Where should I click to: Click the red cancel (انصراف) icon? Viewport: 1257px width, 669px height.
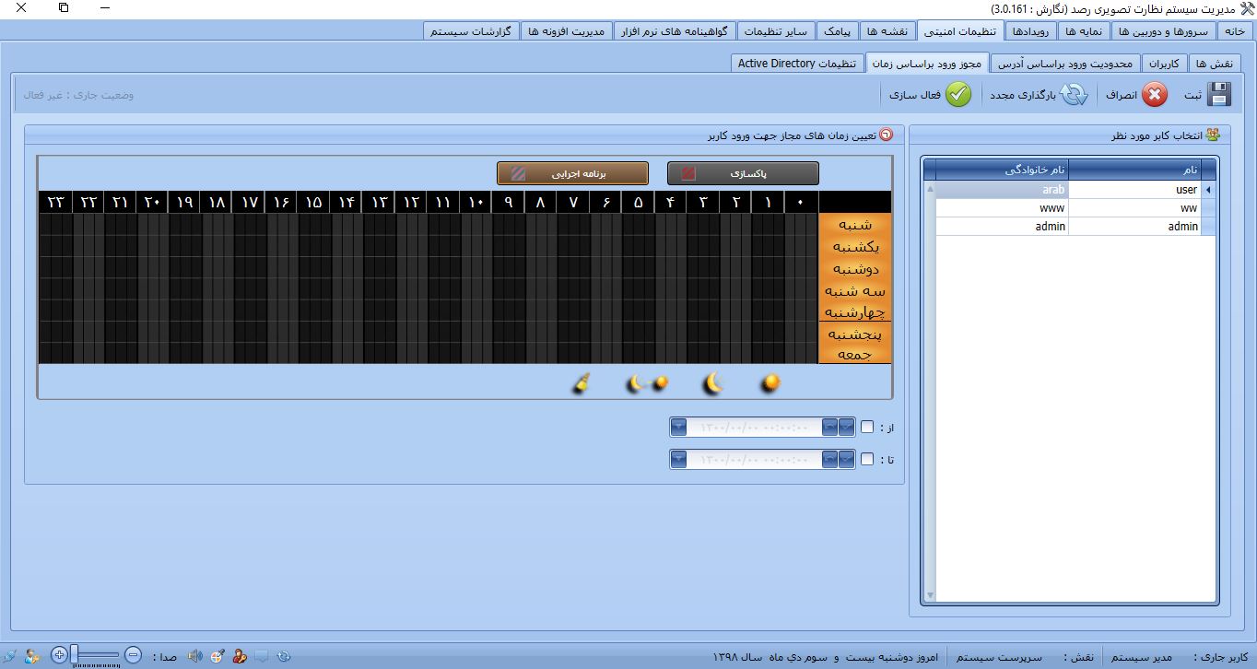tap(1155, 95)
